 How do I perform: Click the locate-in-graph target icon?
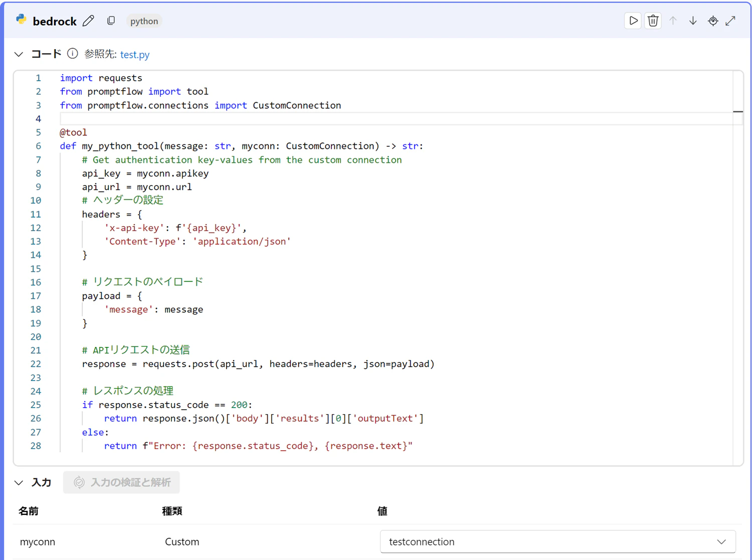click(x=713, y=21)
